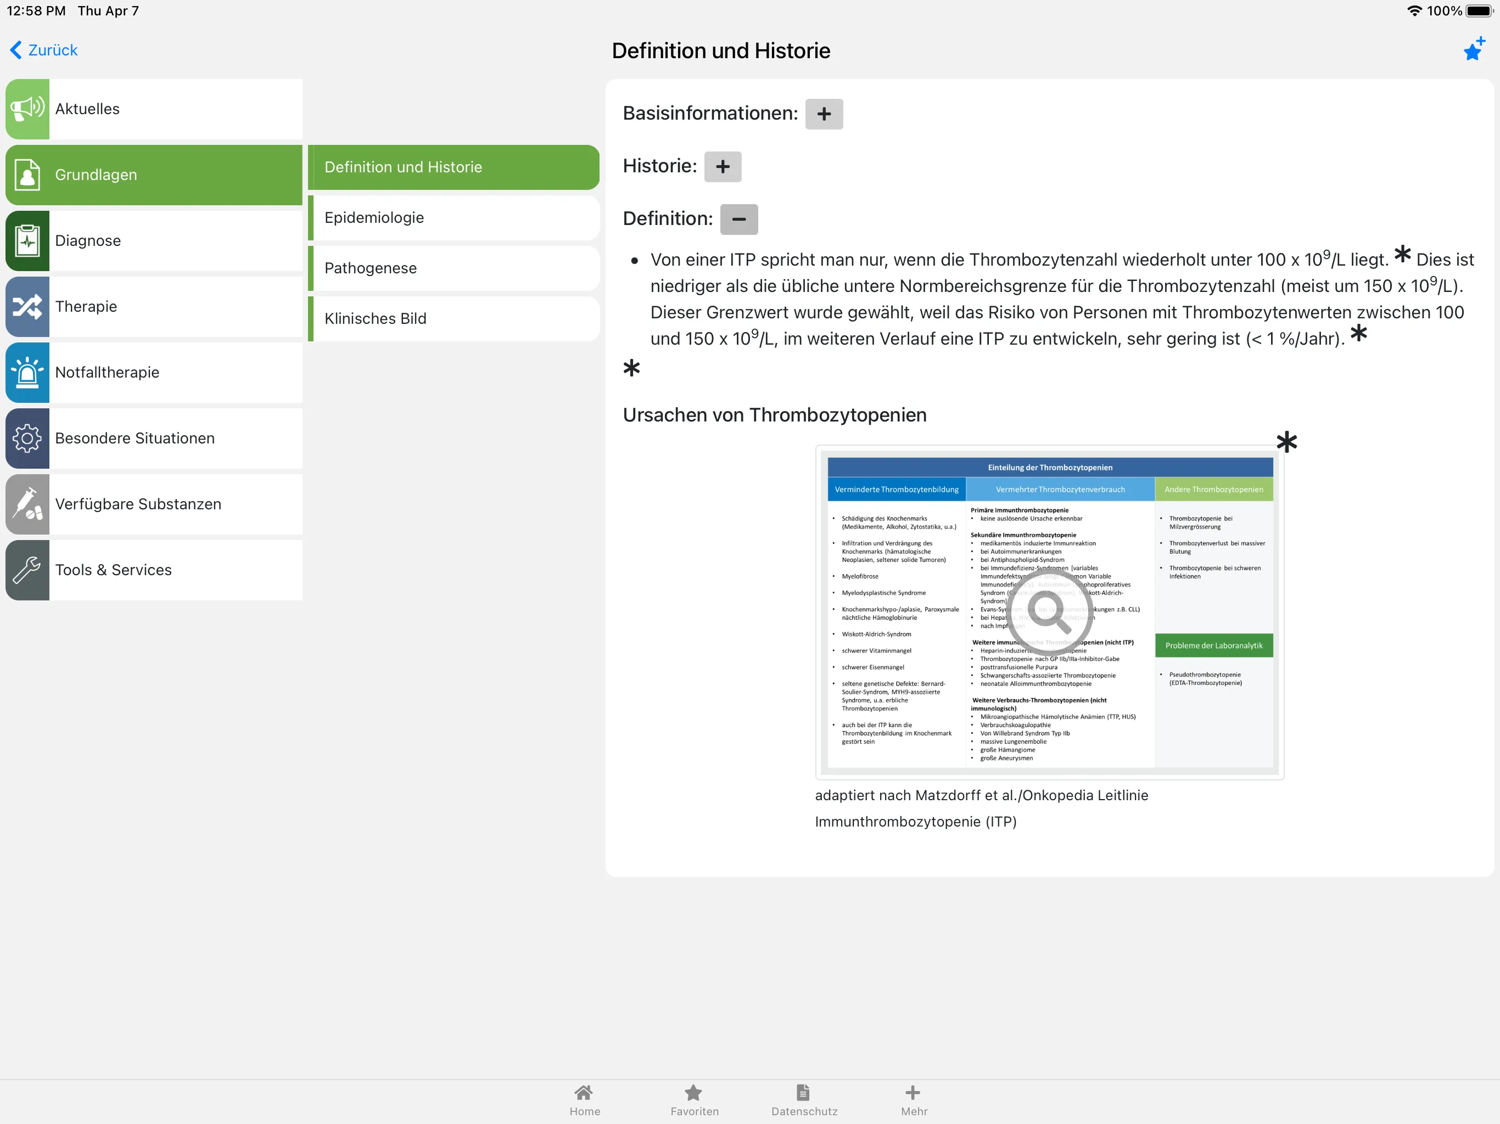
Task: Click the Tools & Services icon
Action: coord(29,570)
